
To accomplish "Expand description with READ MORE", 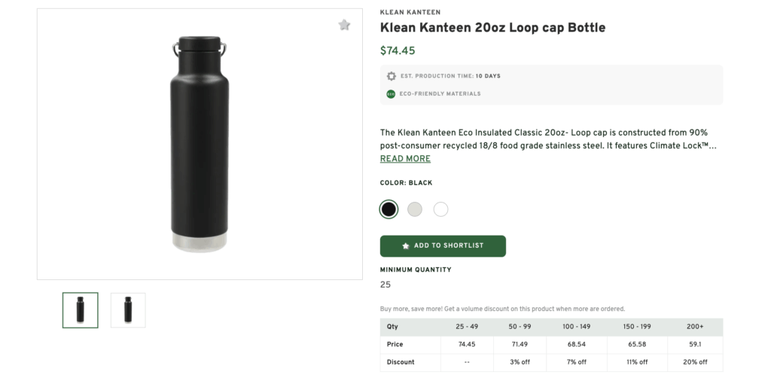I will 405,159.
